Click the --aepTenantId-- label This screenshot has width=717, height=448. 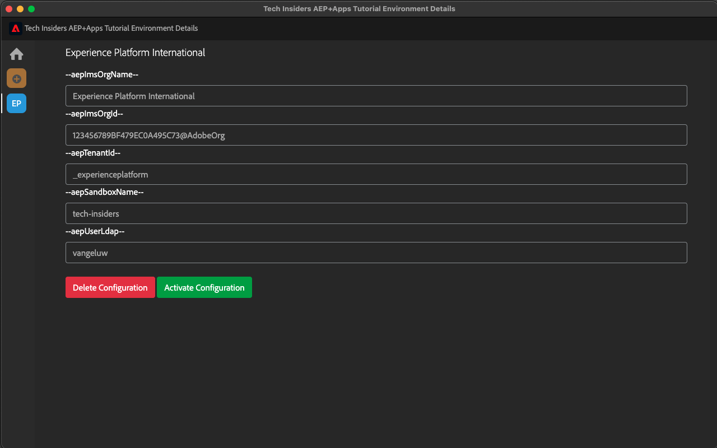click(x=93, y=153)
